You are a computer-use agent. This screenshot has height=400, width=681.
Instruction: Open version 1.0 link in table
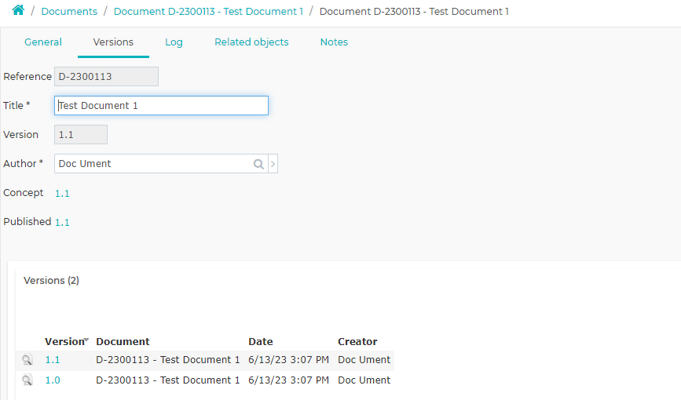click(53, 380)
